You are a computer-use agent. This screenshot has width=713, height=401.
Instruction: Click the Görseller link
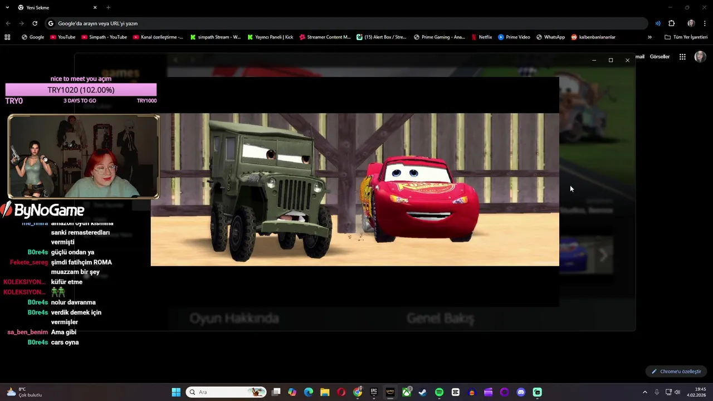660,57
